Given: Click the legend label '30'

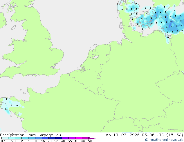Looking at the screenshot, I should tap(63, 141).
